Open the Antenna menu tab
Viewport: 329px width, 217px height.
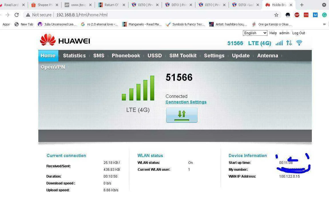point(267,55)
